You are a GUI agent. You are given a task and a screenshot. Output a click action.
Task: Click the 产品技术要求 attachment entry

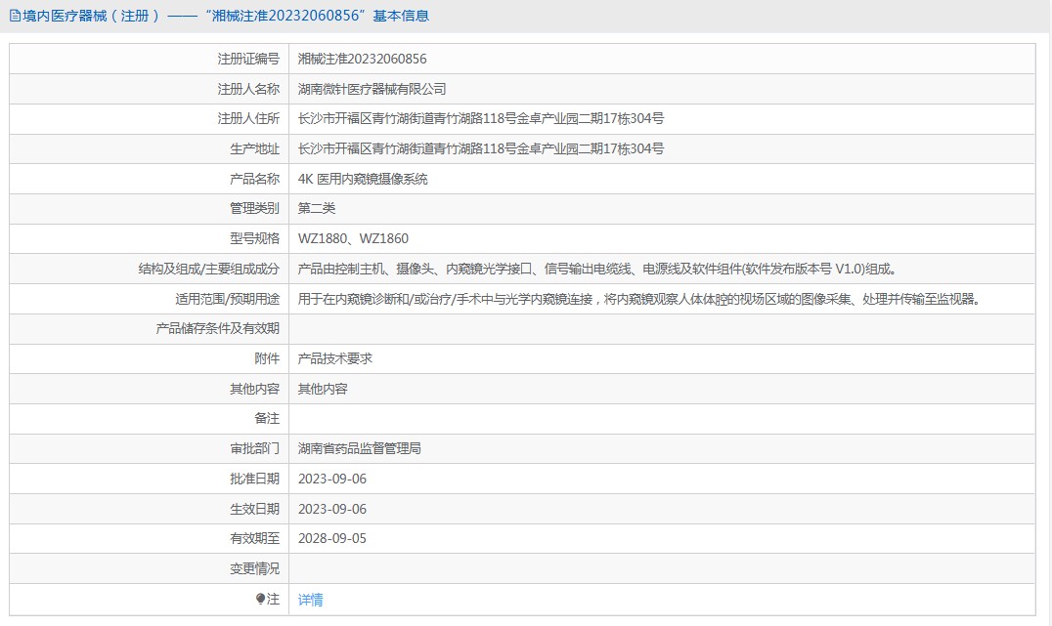tap(335, 358)
